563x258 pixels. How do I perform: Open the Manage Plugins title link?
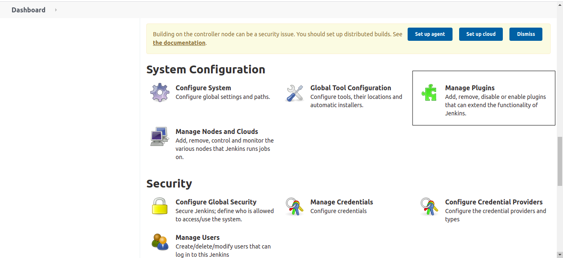tap(470, 88)
